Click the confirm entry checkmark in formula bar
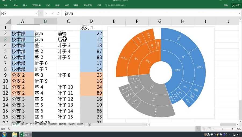This screenshot has width=242, height=137. tap(52, 14)
